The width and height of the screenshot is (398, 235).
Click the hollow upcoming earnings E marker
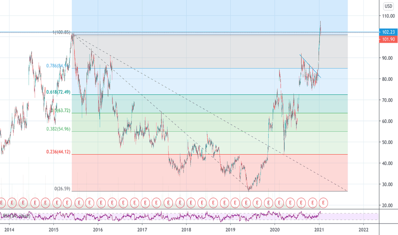[323, 203]
